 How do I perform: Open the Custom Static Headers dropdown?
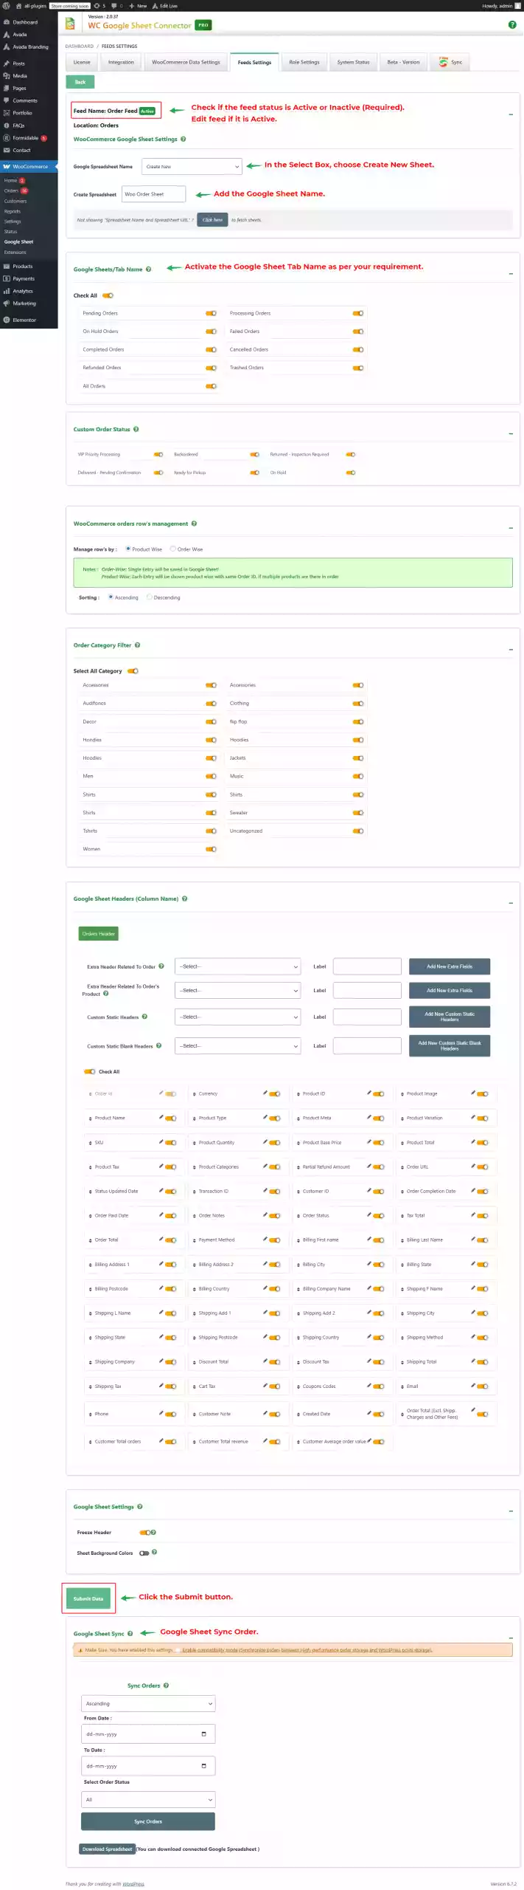[238, 1017]
